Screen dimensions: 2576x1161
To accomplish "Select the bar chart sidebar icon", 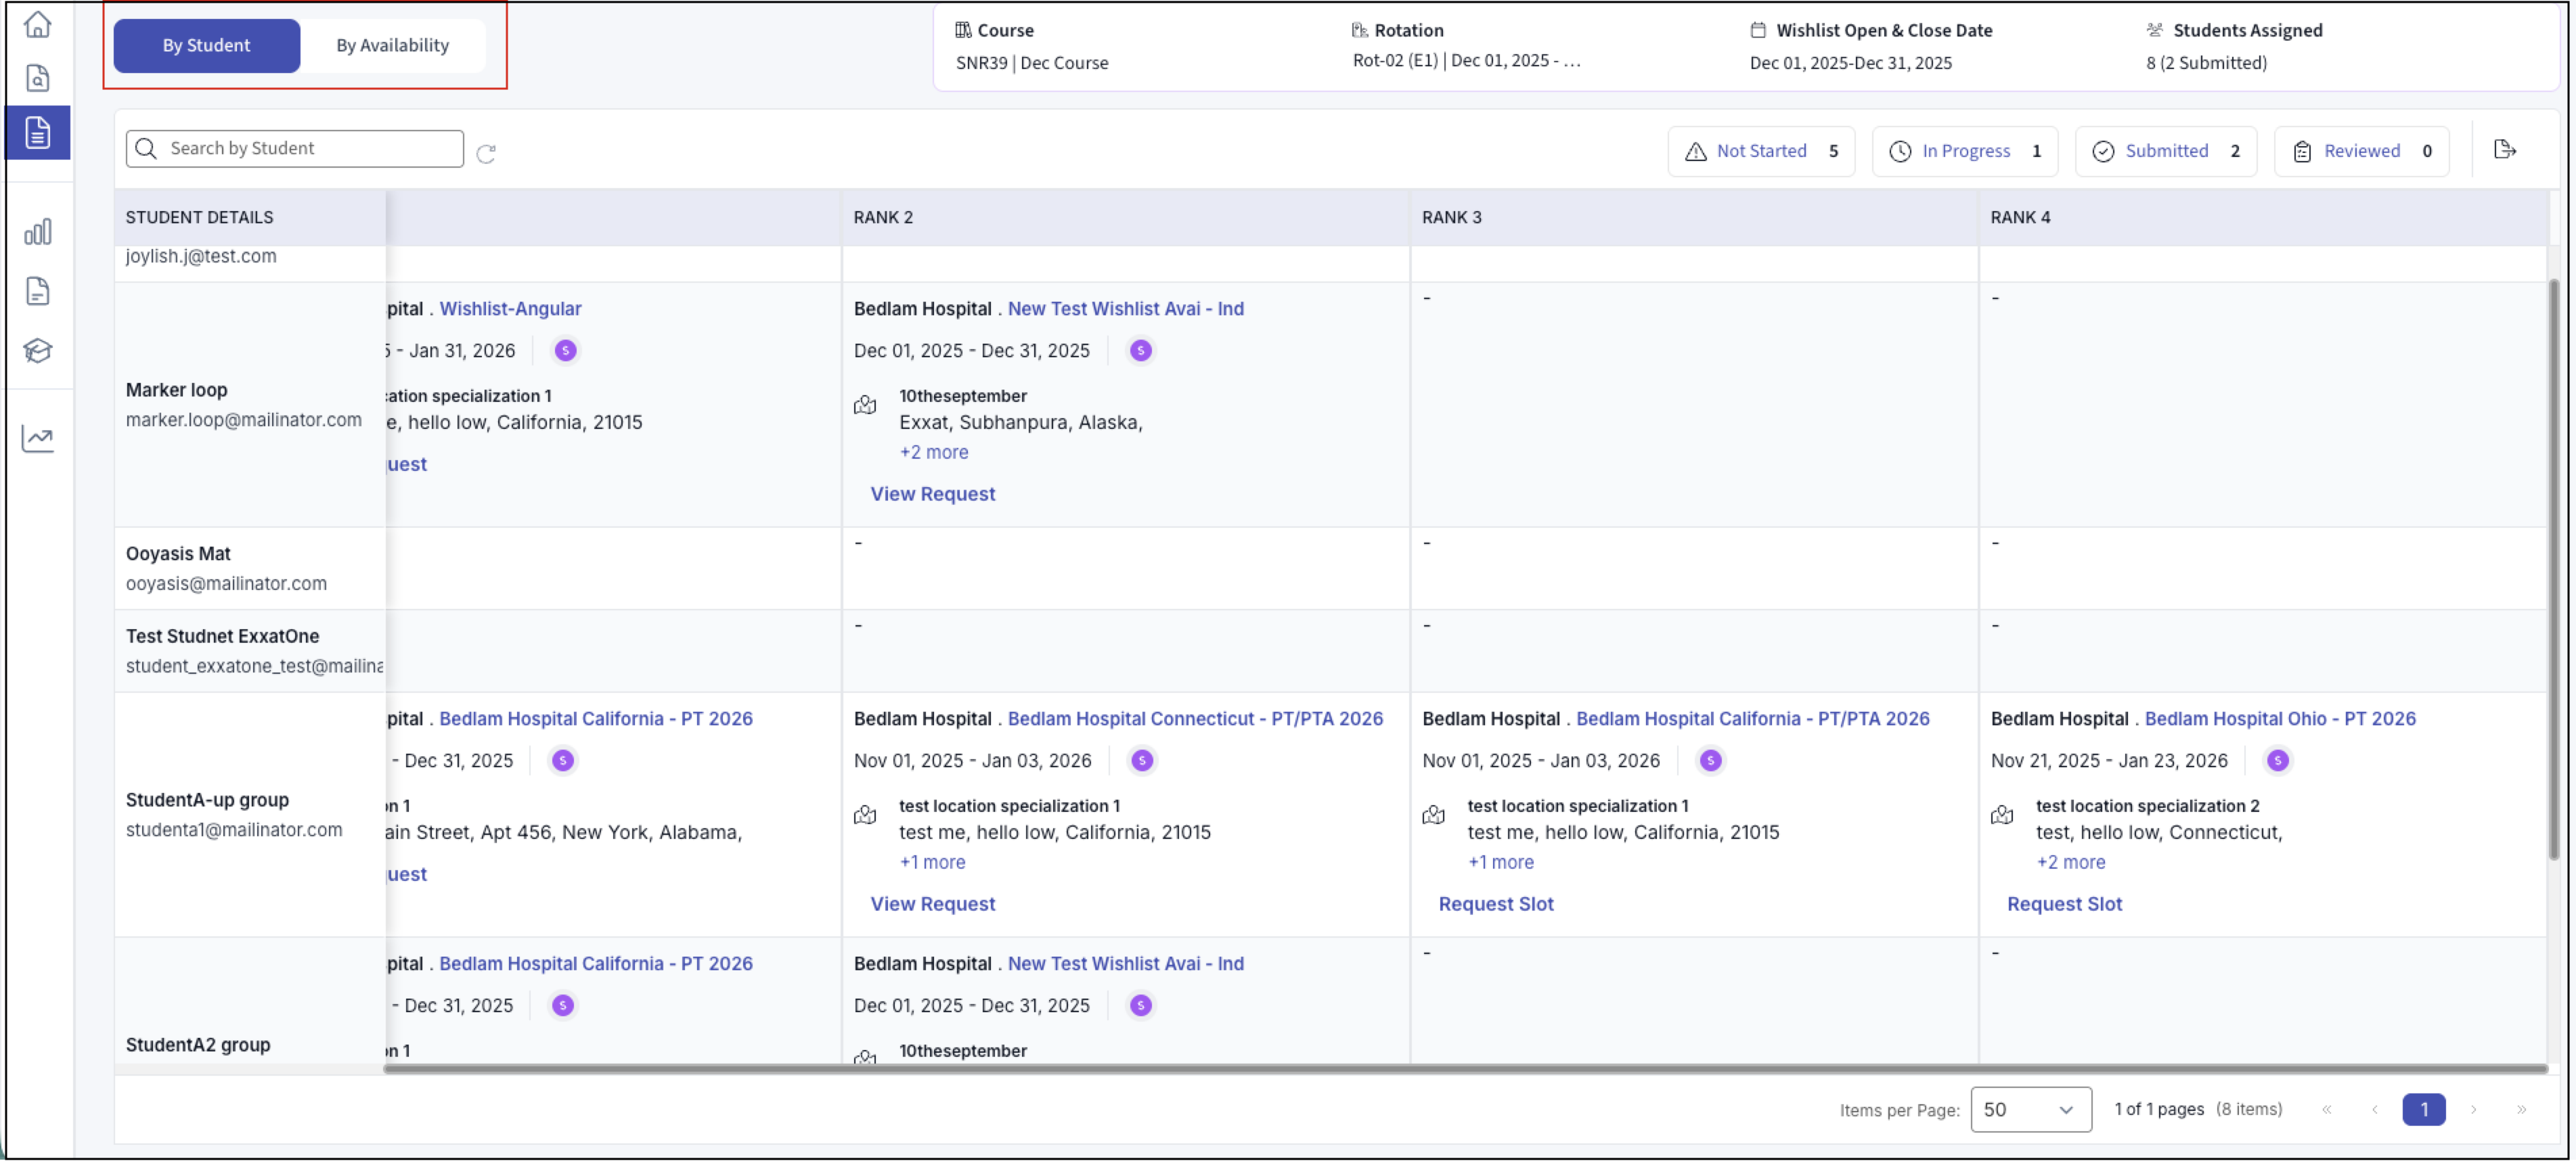I will (37, 232).
